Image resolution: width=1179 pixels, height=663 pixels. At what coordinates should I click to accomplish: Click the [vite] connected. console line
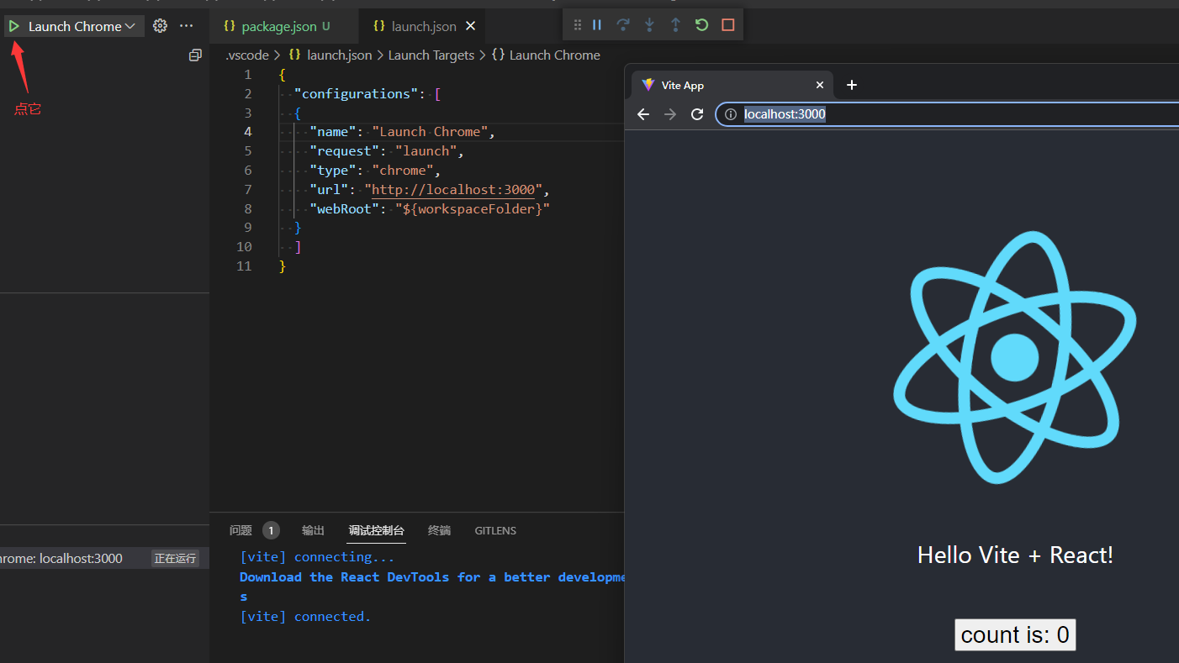pyautogui.click(x=305, y=617)
